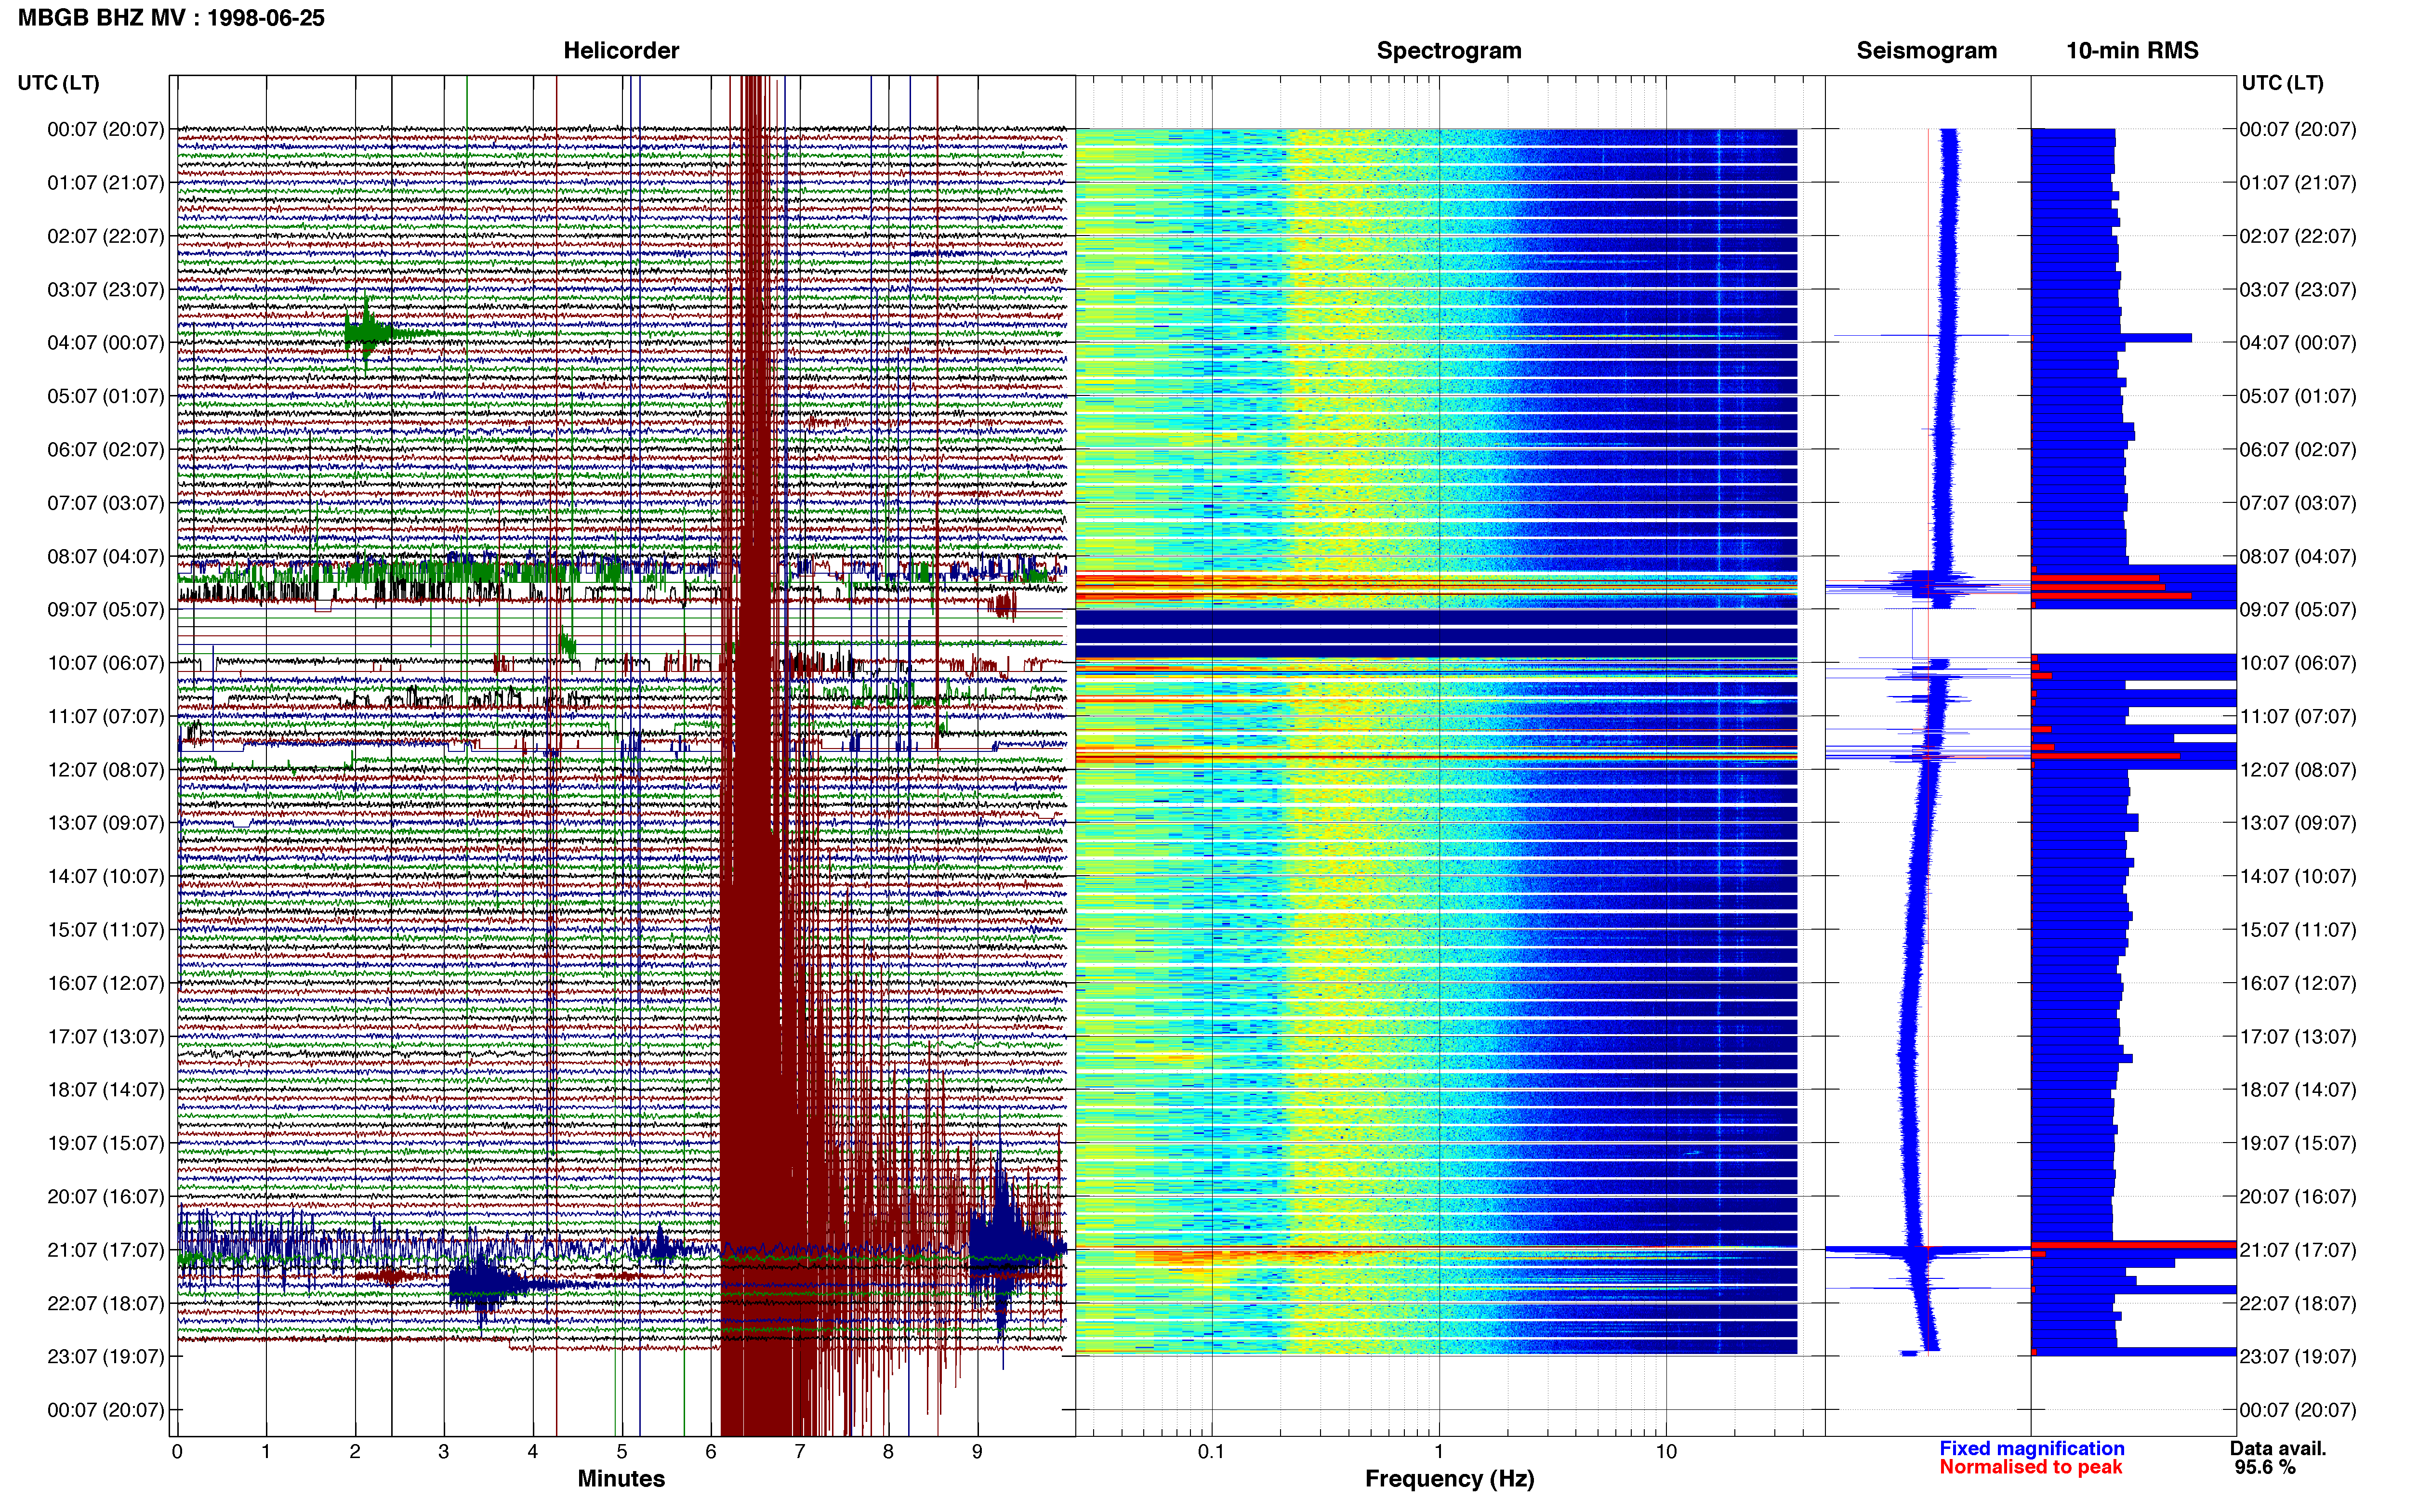Click the left '23:07 (19:07)' time label

tap(105, 1357)
